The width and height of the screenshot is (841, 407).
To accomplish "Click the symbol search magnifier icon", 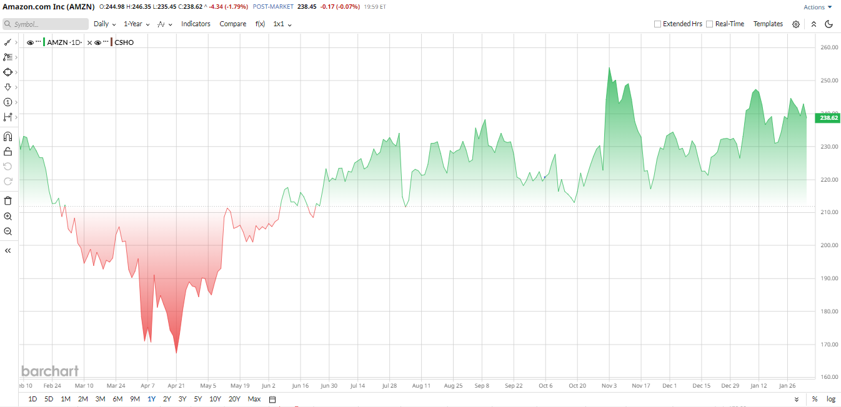I will click(9, 24).
